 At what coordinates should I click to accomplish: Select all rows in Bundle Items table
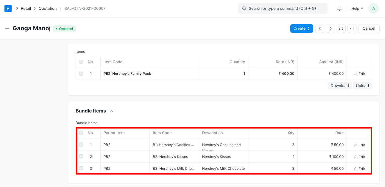(x=81, y=133)
